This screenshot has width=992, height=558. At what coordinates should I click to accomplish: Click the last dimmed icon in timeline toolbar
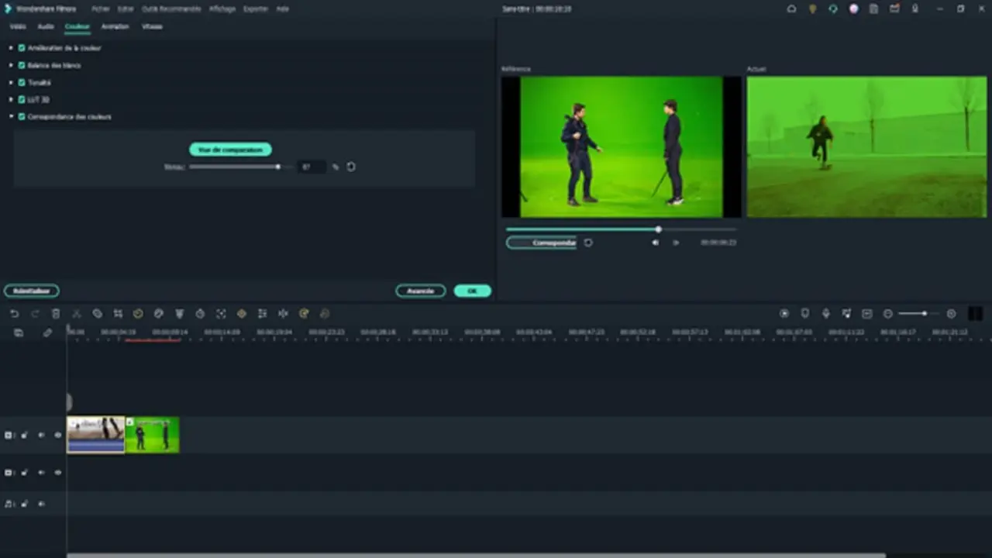(x=325, y=314)
